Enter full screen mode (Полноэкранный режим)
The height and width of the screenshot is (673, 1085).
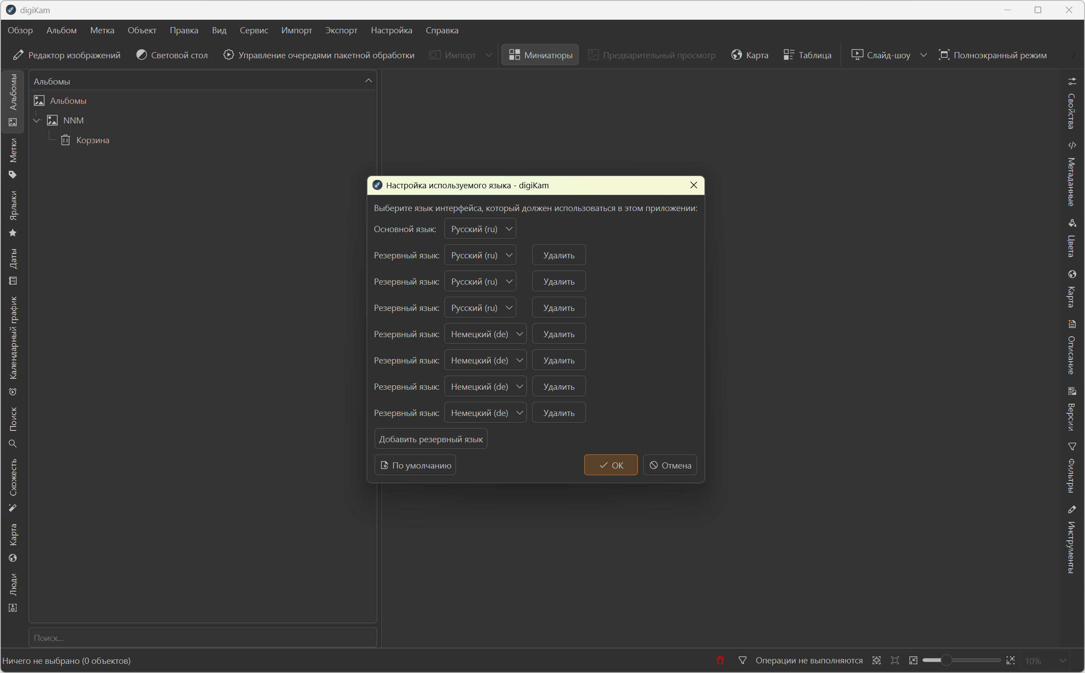click(x=993, y=55)
